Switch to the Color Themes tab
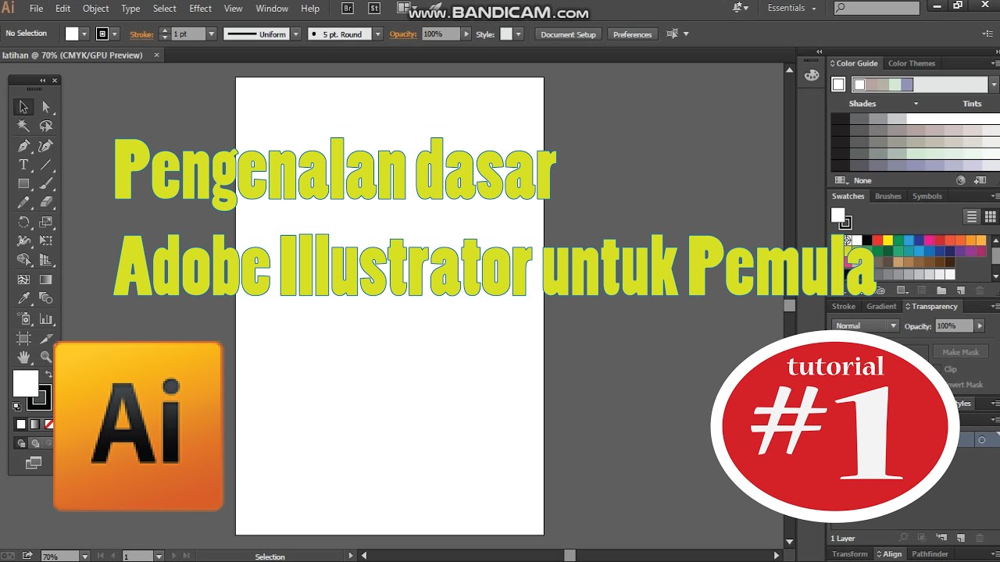This screenshot has width=1000, height=562. pyautogui.click(x=911, y=63)
